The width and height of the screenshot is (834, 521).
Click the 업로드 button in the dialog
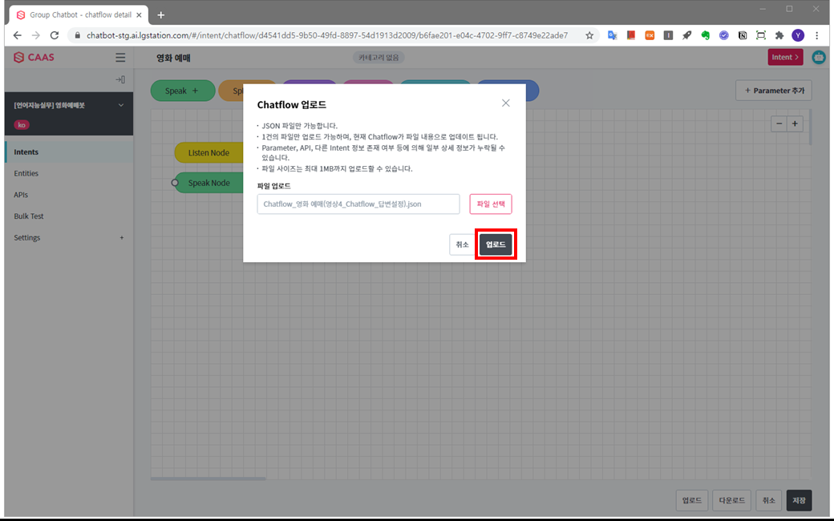(x=495, y=244)
